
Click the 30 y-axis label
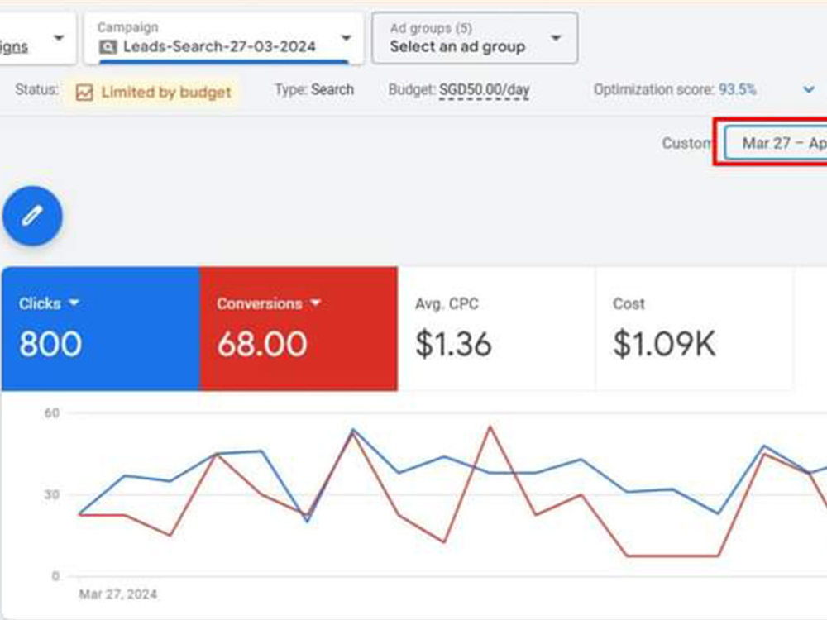[x=51, y=494]
